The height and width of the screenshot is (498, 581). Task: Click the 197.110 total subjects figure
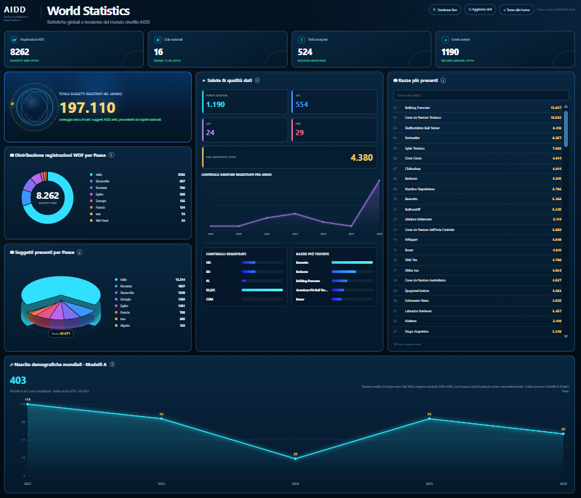pos(88,108)
